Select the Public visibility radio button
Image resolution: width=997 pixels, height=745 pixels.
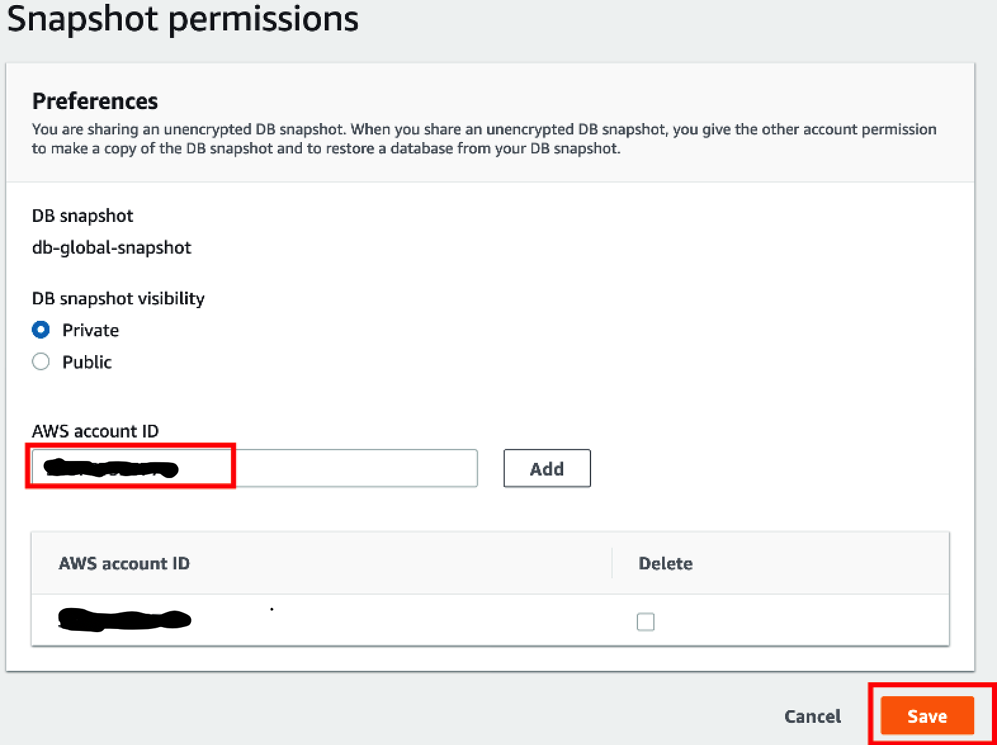41,361
